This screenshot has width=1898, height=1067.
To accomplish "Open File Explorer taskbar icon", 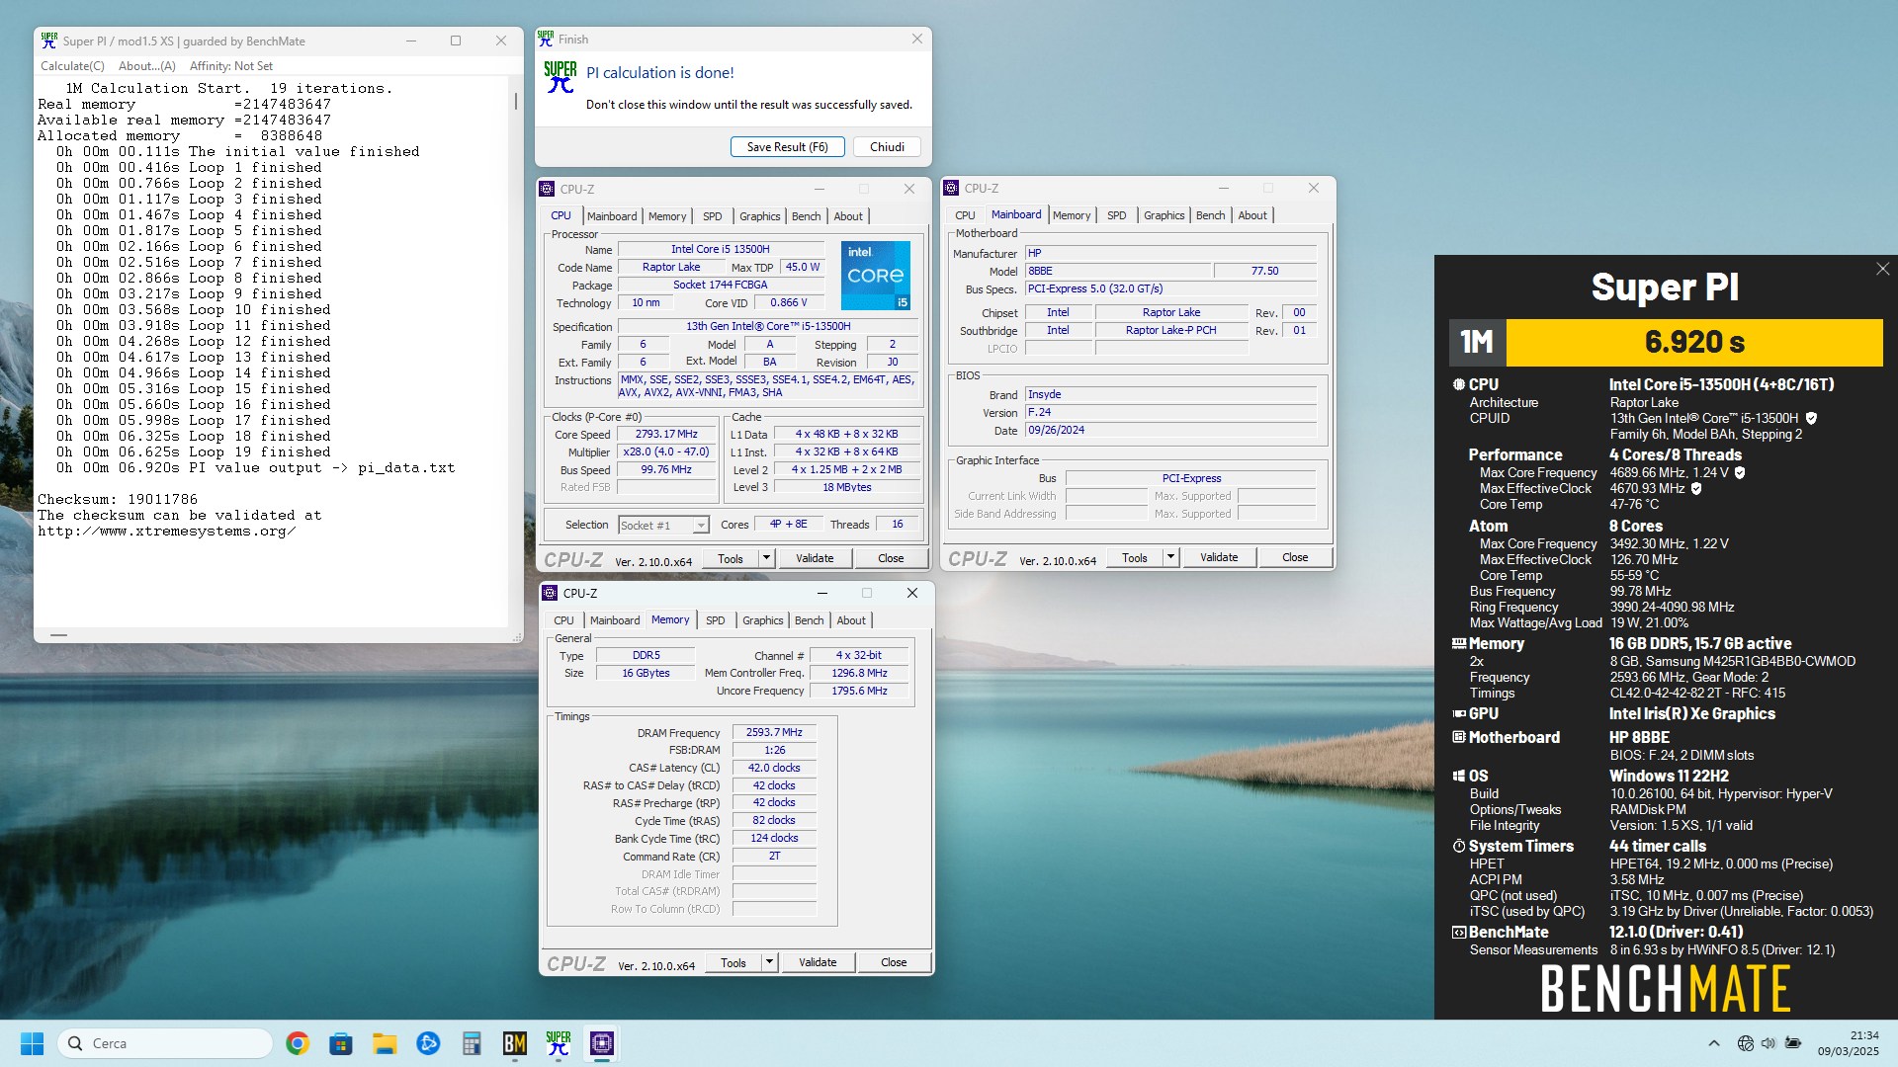I will (385, 1043).
